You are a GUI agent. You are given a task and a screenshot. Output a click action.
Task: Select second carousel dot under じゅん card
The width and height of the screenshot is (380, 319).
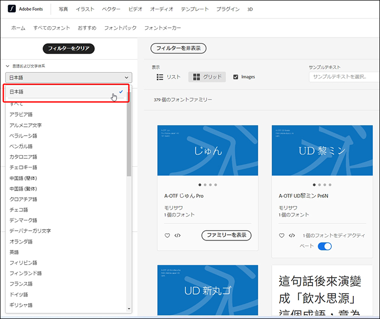204,184
